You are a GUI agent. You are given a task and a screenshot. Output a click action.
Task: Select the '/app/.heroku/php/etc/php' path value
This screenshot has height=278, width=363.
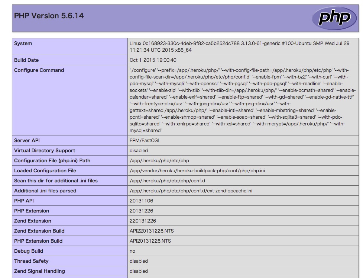(x=159, y=160)
